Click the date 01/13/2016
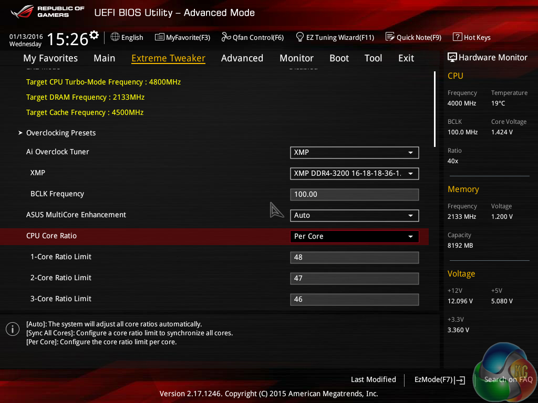Image resolution: width=538 pixels, height=403 pixels. (x=26, y=37)
